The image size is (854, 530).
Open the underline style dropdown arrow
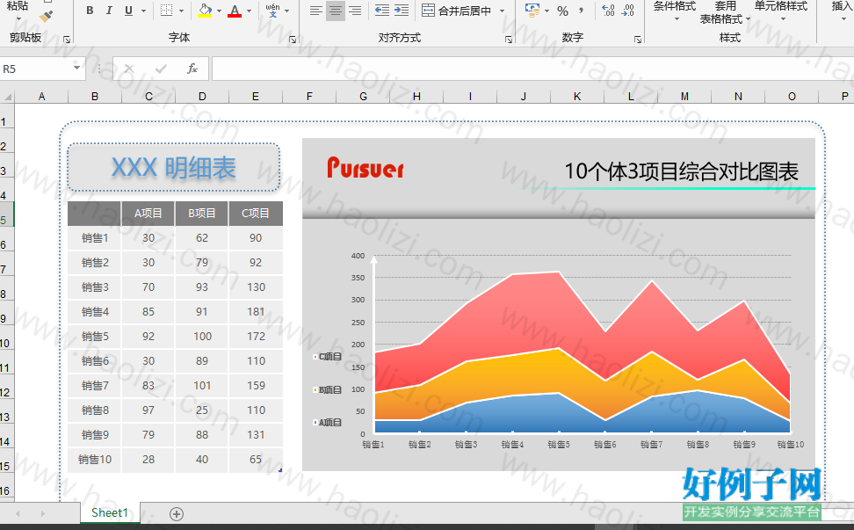(x=143, y=11)
